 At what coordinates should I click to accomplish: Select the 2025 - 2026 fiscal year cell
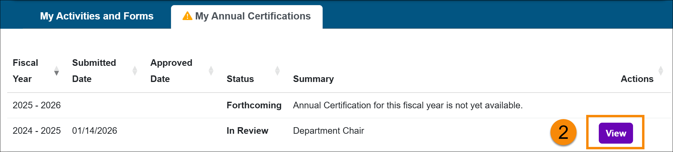pyautogui.click(x=37, y=105)
